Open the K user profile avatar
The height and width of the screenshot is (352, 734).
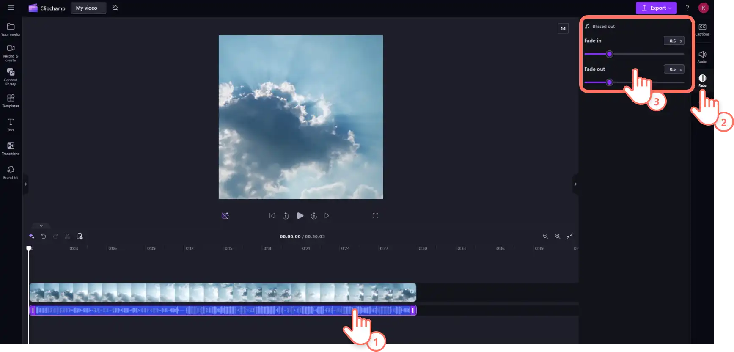(703, 8)
